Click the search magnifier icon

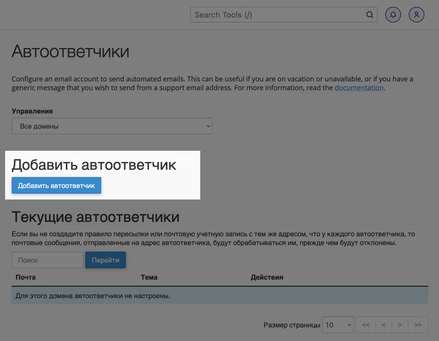click(370, 15)
